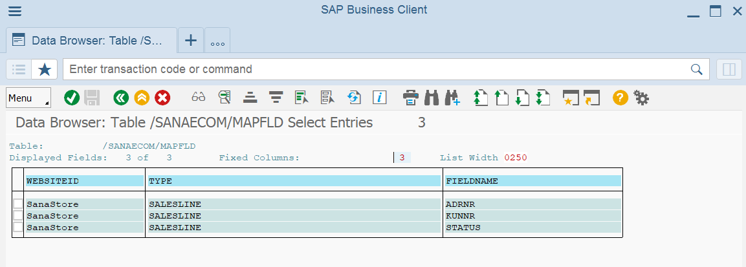Click the Fixed Columns input showing 3
746x267 pixels.
point(402,158)
